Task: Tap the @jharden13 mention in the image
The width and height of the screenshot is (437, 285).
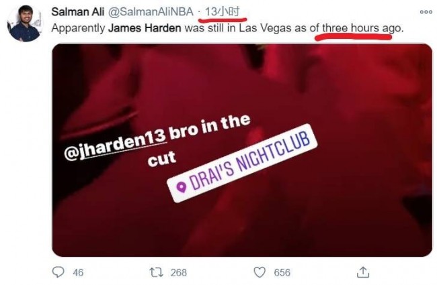Action: (115, 144)
